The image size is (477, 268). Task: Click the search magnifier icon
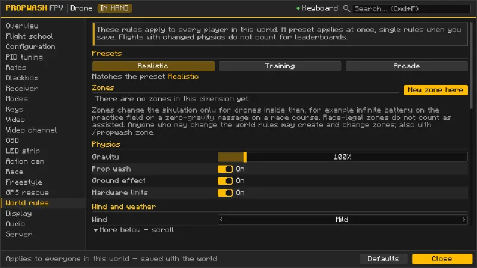[x=346, y=8]
